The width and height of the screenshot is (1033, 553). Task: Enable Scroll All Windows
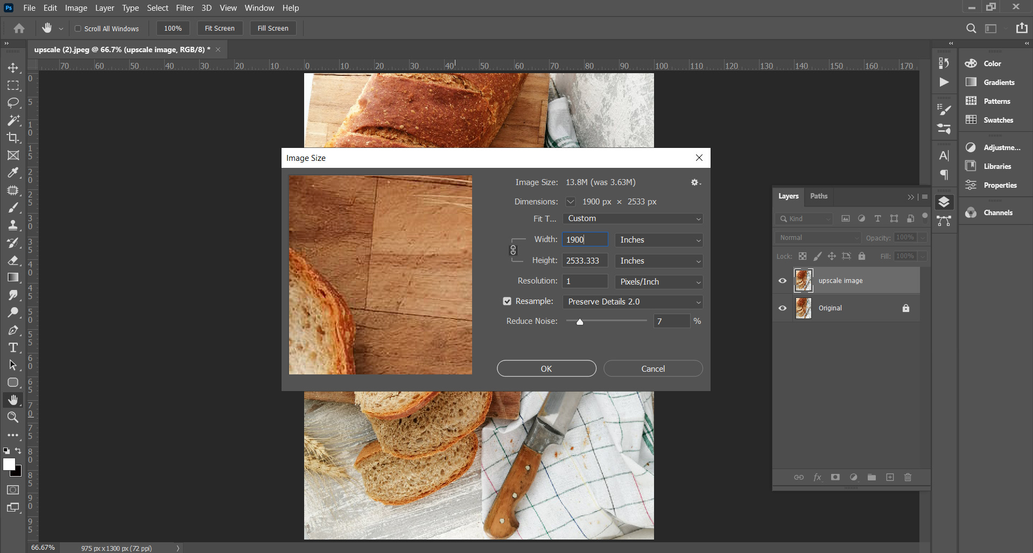78,28
